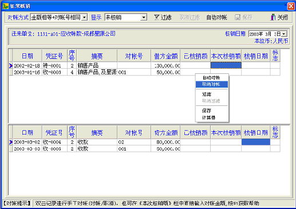Click the 80,000.00 credit amount cell
This screenshot has height=209, width=296.
point(165,142)
